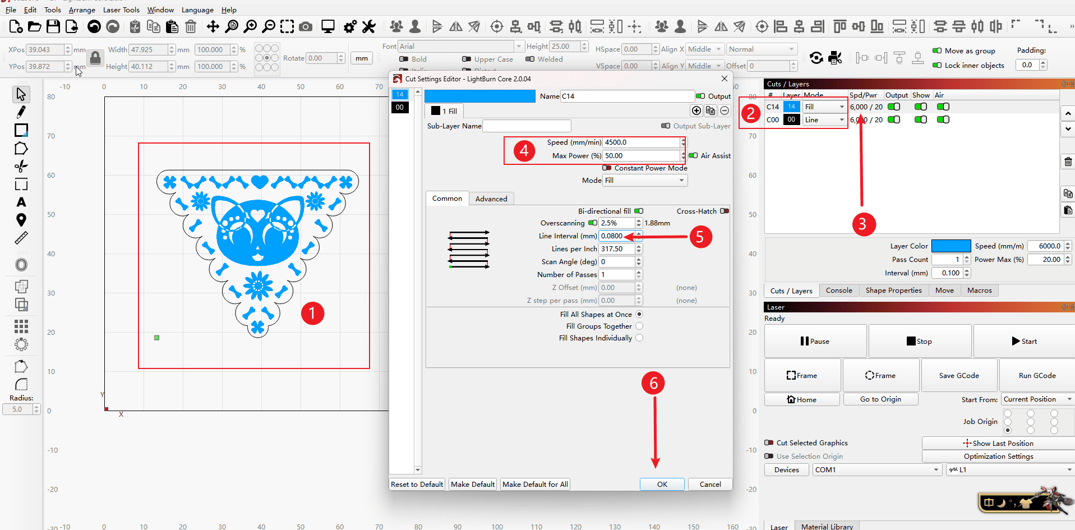Enable the Cross-Hatch toggle
The width and height of the screenshot is (1075, 530).
coord(725,211)
